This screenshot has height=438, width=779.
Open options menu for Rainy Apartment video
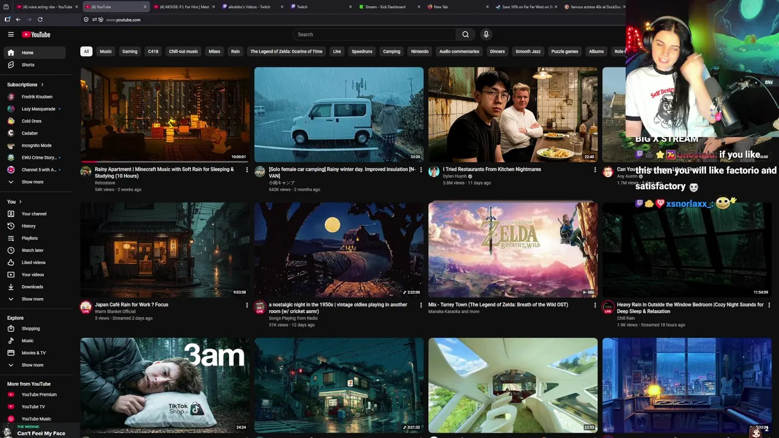point(247,170)
